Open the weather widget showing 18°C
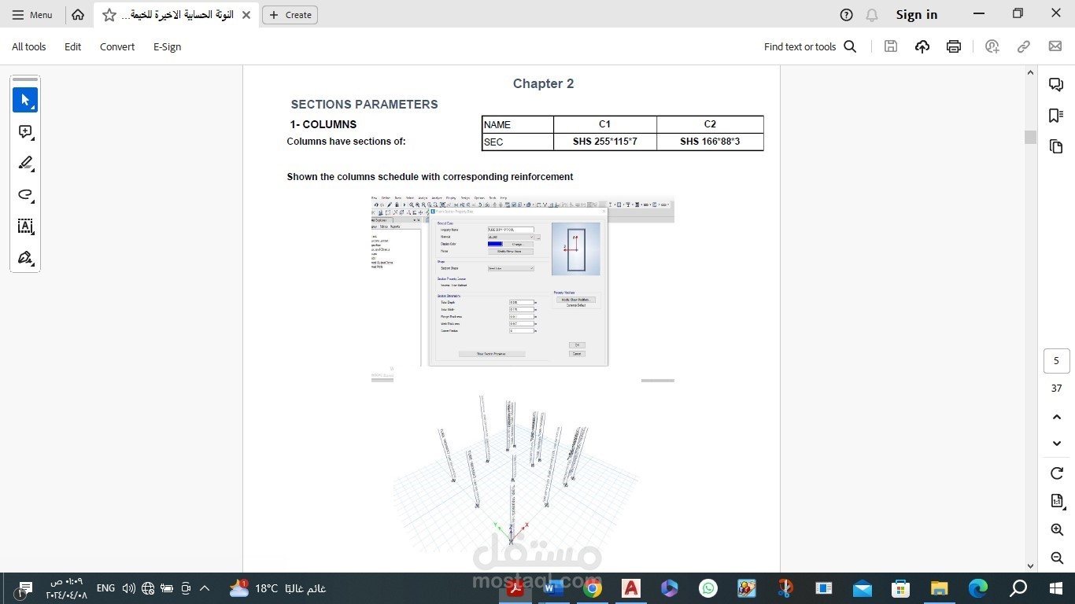The width and height of the screenshot is (1075, 604). [277, 588]
